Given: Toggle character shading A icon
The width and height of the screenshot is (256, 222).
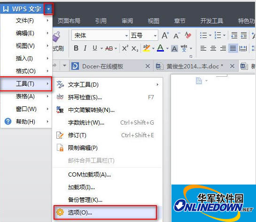Looking at the screenshot, I should [174, 49].
